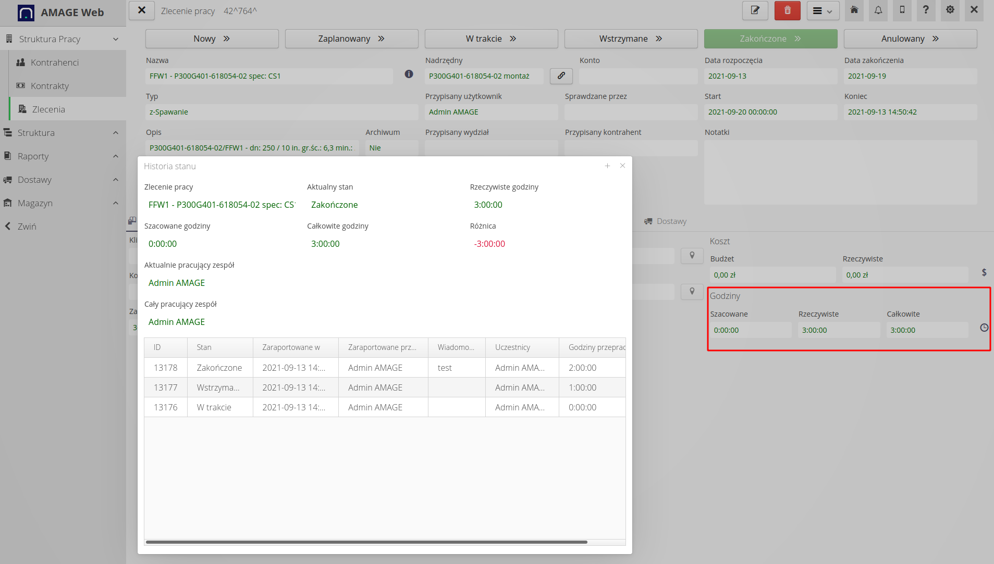This screenshot has width=994, height=564.
Task: Click the clock icon in Godziny section
Action: point(984,328)
